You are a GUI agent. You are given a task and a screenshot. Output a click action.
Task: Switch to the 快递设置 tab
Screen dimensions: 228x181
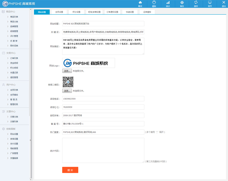[130, 12]
